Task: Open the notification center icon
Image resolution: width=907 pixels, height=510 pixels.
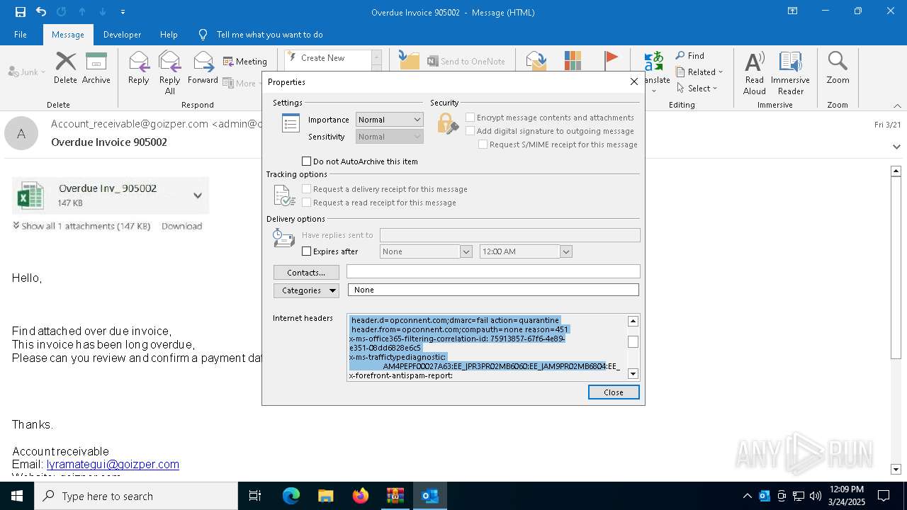Action: (x=884, y=496)
